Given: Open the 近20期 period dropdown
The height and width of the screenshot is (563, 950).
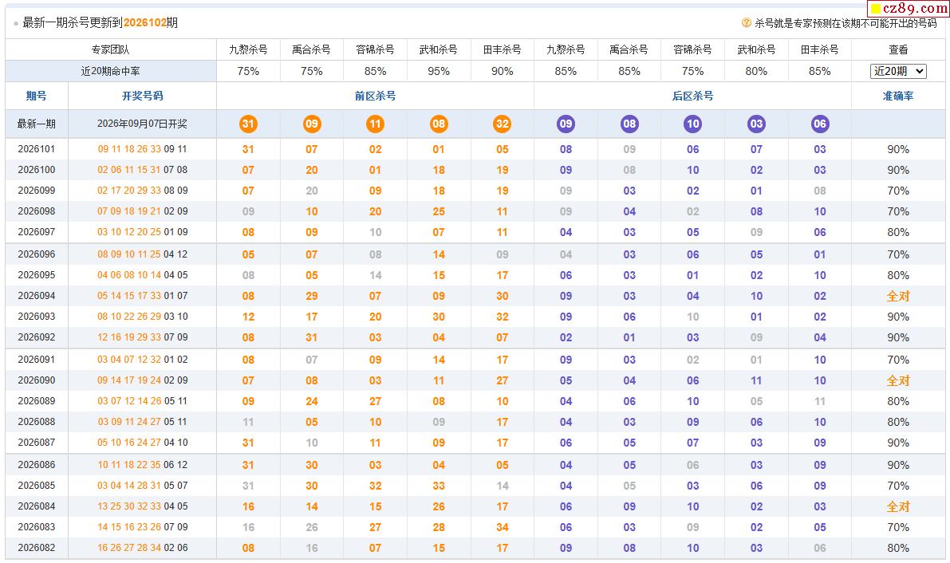Looking at the screenshot, I should pyautogui.click(x=898, y=71).
